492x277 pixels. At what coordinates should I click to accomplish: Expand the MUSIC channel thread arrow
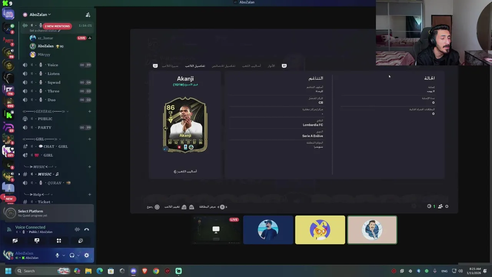click(x=19, y=174)
